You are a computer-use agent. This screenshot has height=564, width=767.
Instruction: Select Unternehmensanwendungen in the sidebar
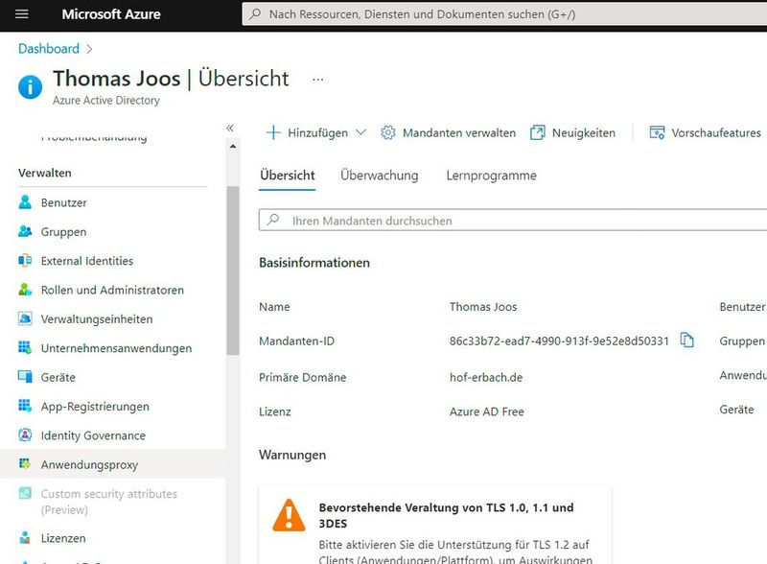[107, 347]
